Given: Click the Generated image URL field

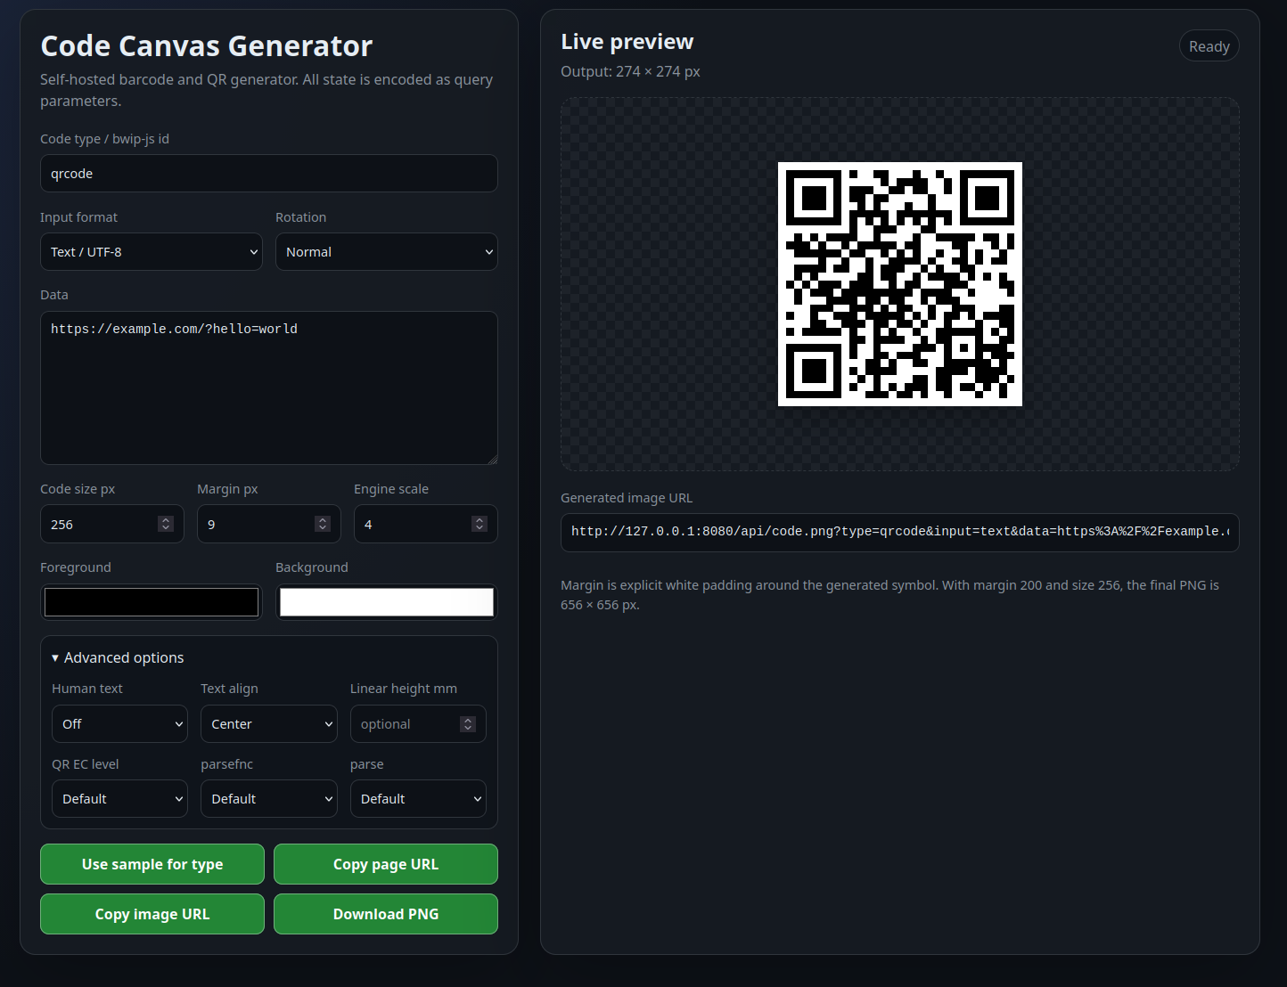Looking at the screenshot, I should pos(899,532).
